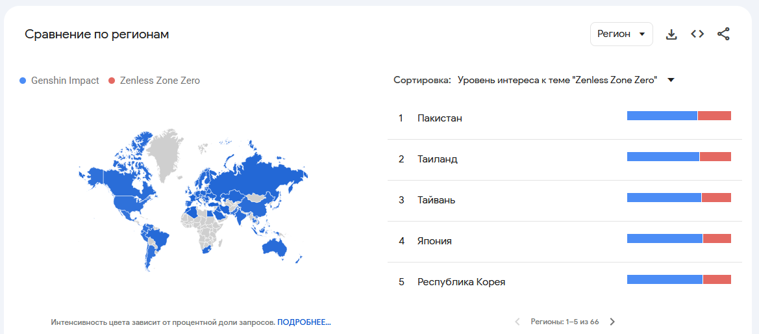Go to next page of regions
Image resolution: width=759 pixels, height=334 pixels.
(612, 322)
